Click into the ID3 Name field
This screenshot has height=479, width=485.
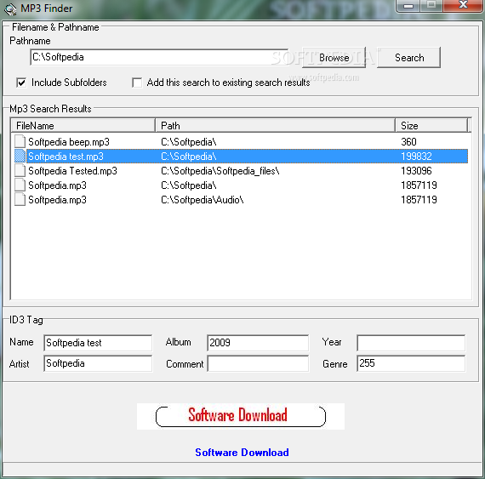click(x=98, y=343)
